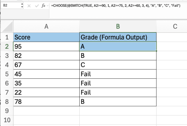This screenshot has height=126, width=187.
Task: Expand the fx function dropdown chevron
Action: coord(48,6)
